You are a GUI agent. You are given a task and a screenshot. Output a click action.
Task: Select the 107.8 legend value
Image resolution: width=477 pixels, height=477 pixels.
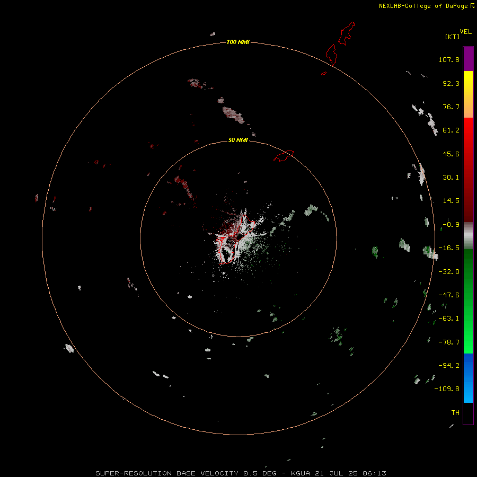click(x=449, y=59)
